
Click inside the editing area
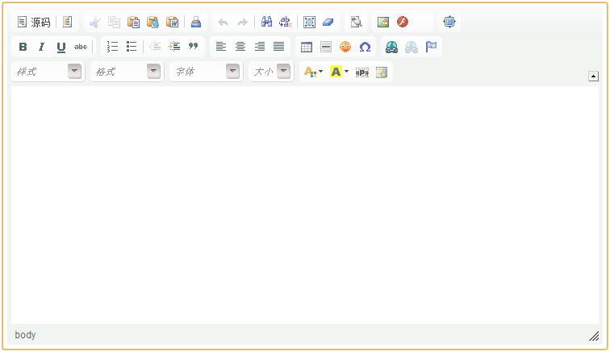[305, 205]
